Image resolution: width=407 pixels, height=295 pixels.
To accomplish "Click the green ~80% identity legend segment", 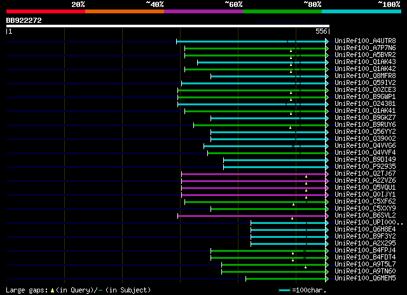I will click(x=282, y=11).
